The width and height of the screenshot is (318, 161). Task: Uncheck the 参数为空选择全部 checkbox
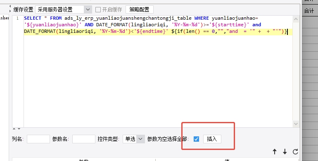(x=196, y=139)
